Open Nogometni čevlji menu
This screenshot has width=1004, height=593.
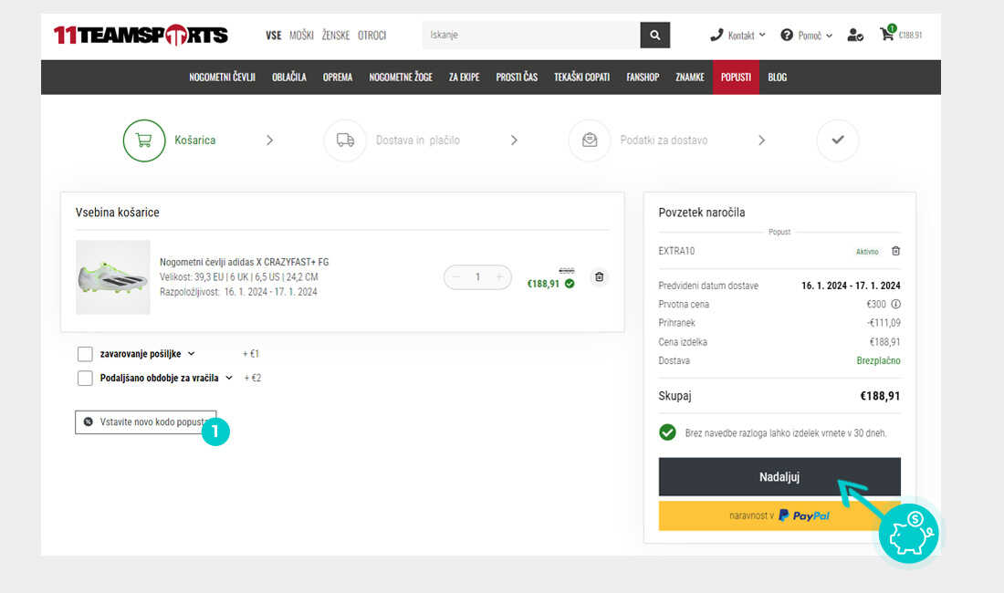tap(222, 77)
